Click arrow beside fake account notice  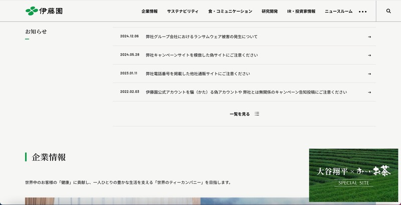tap(369, 92)
